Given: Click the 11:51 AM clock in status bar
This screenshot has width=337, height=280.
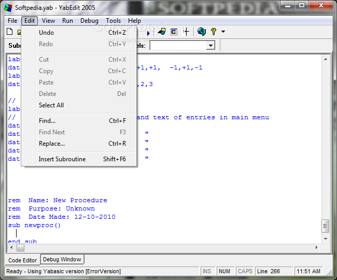Looking at the screenshot, I should click(x=308, y=271).
